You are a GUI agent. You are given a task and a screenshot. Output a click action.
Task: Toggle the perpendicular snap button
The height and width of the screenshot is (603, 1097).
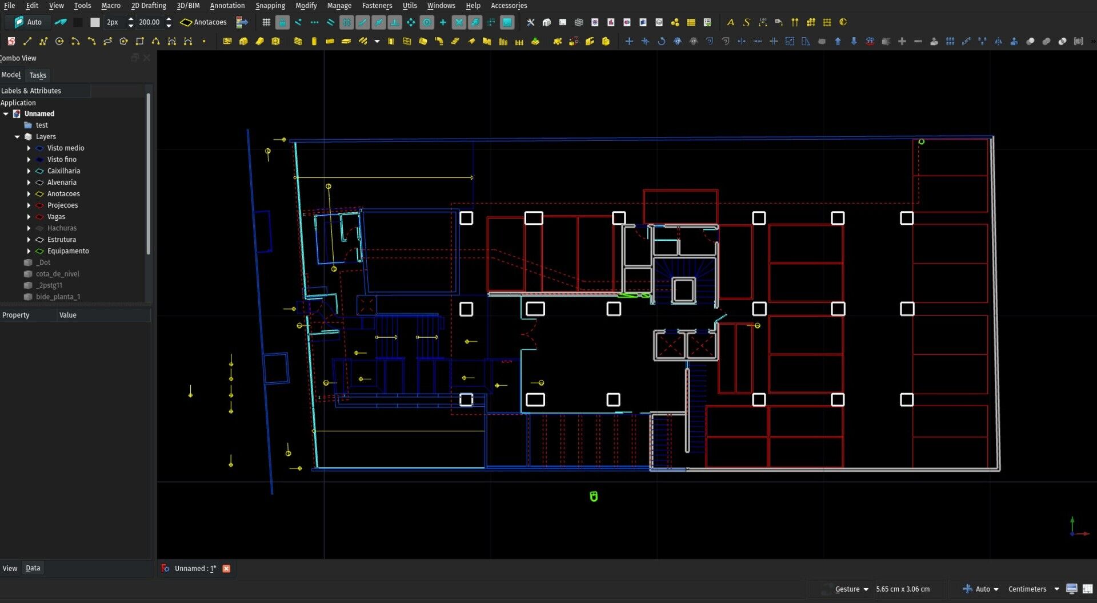395,22
